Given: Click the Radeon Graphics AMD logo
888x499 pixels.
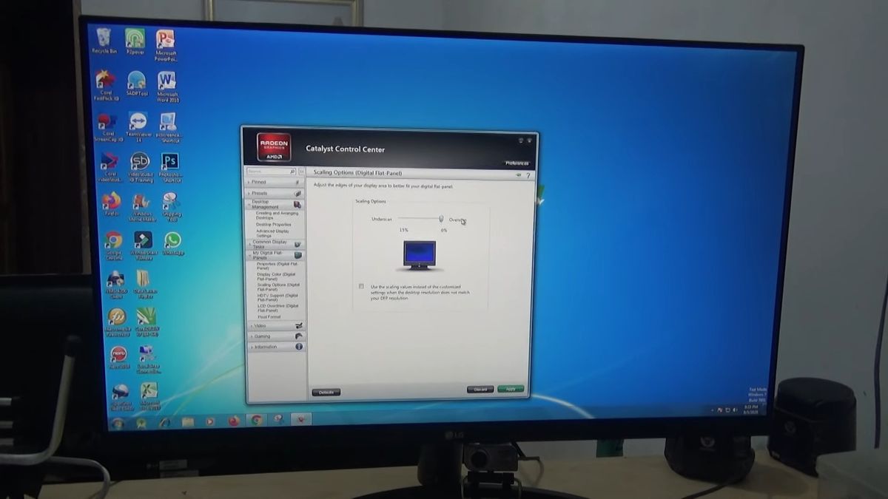Looking at the screenshot, I should [274, 147].
